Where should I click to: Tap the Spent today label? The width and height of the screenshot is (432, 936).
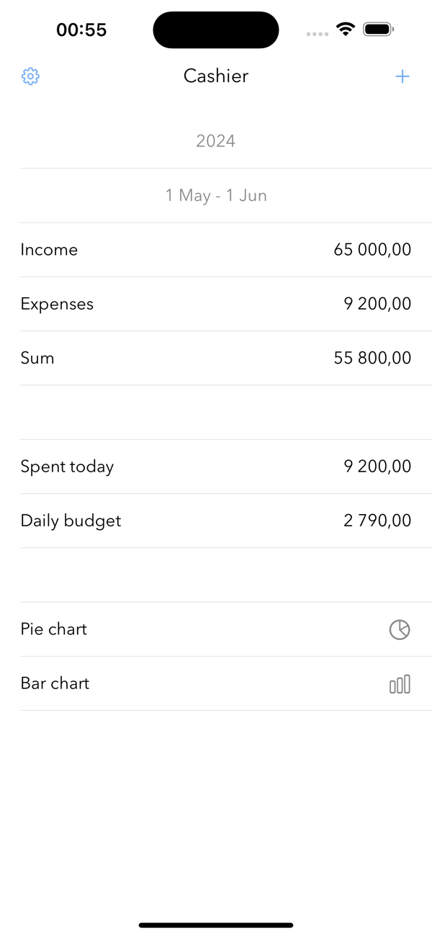pyautogui.click(x=67, y=467)
